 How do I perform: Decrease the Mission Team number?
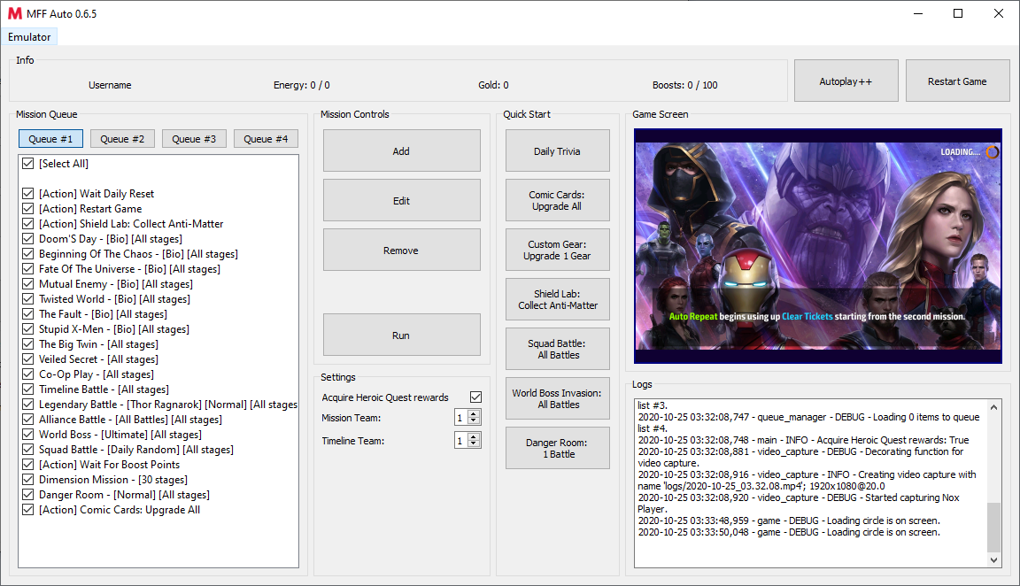[474, 421]
